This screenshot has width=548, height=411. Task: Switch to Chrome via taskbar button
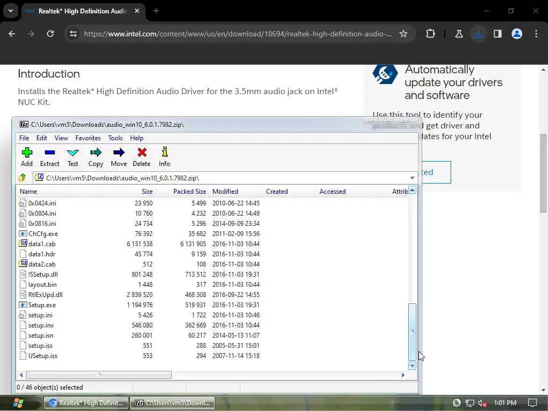pyautogui.click(x=86, y=403)
